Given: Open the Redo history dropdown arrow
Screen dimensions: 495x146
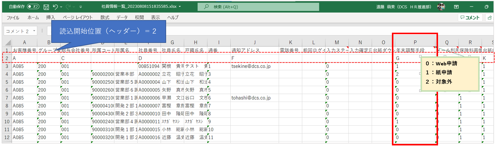Looking at the screenshot, I should coord(74,7).
